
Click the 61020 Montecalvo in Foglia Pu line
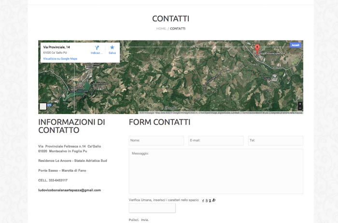pos(62,151)
